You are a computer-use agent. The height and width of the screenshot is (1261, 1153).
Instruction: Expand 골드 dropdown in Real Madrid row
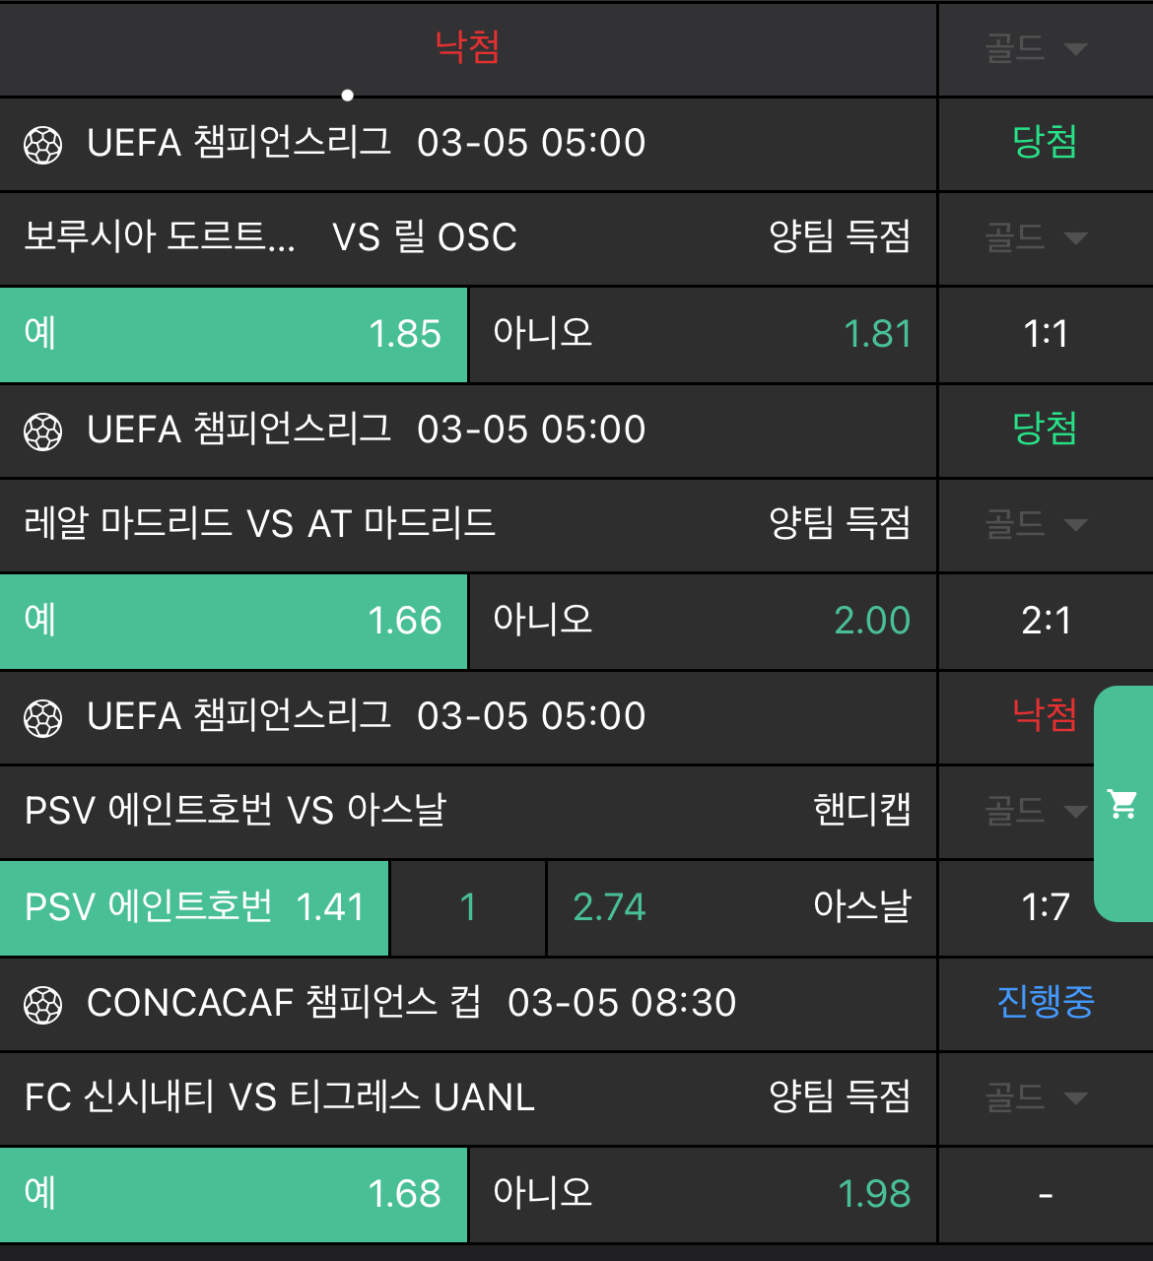[1036, 524]
